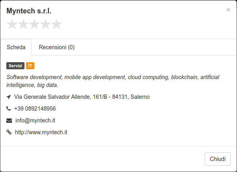Click the first rating star
Viewport: 237px width, 172px height.
[12, 24]
